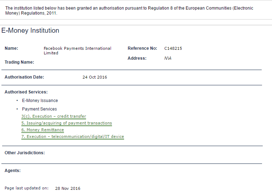Open 5. Issuing/acquiring of payment transactions link
This screenshot has width=272, height=193.
[x=66, y=123]
